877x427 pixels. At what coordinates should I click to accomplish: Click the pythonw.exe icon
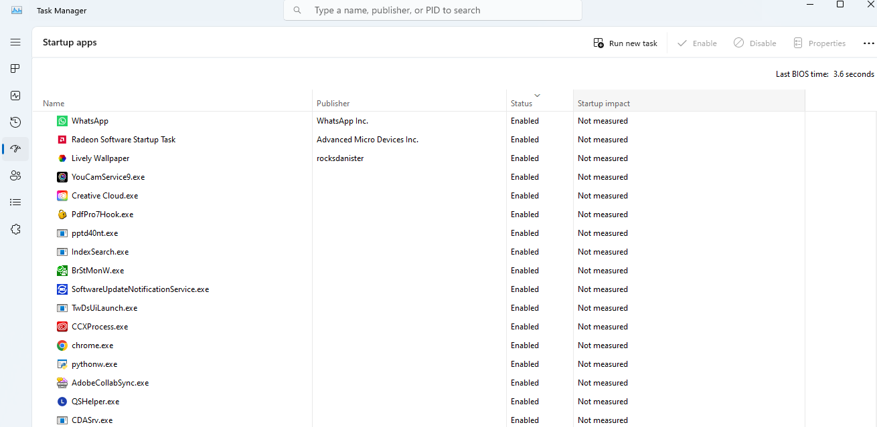click(62, 364)
